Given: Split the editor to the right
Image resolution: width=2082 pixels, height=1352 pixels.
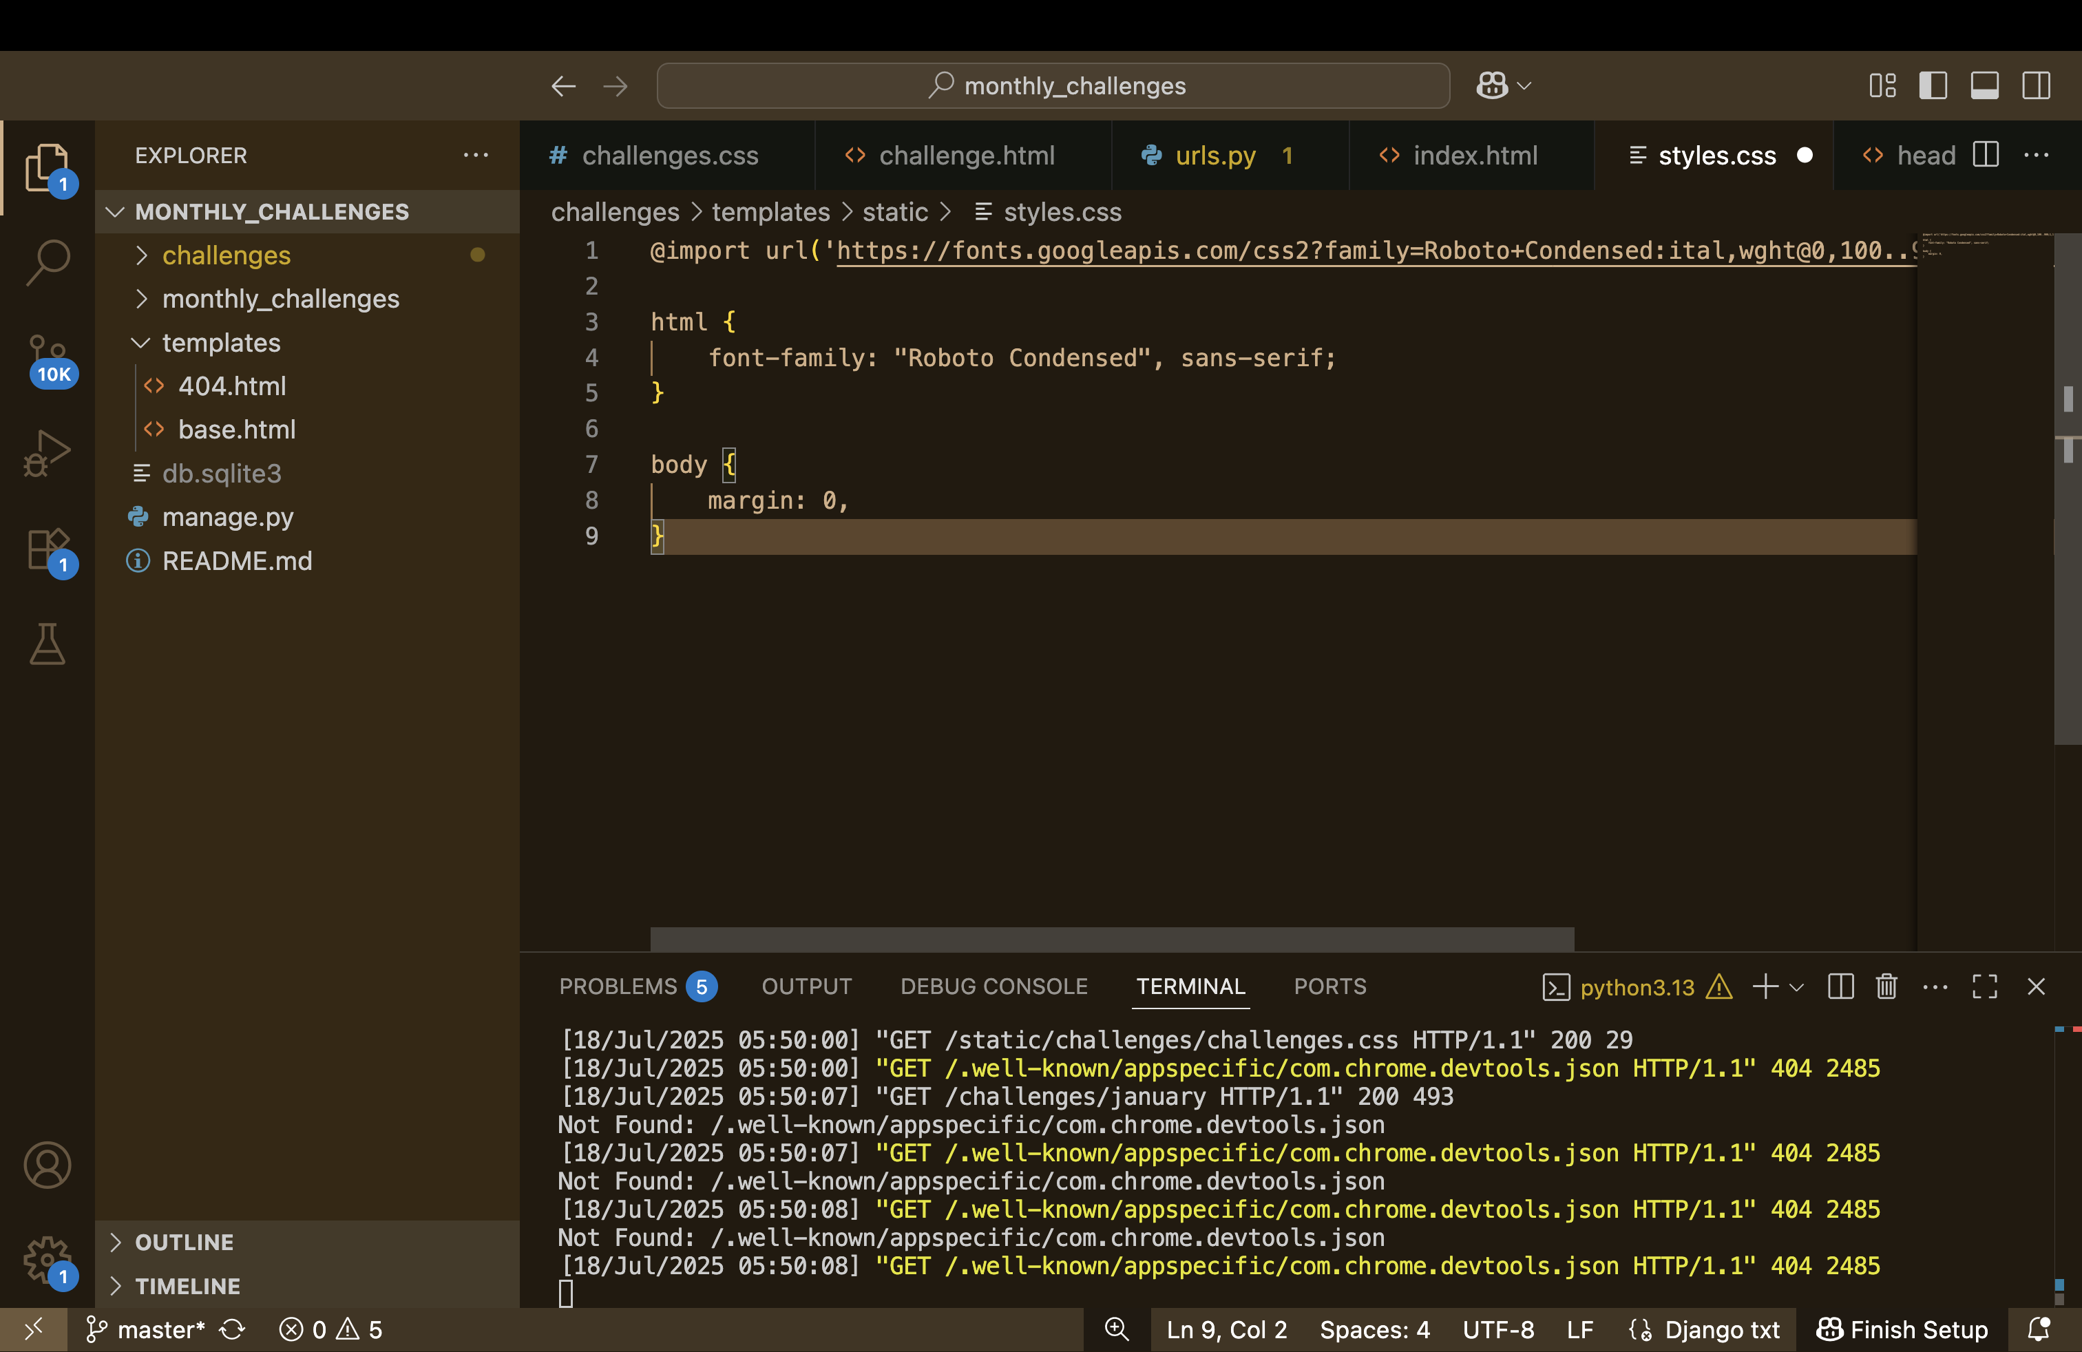Looking at the screenshot, I should (1986, 155).
